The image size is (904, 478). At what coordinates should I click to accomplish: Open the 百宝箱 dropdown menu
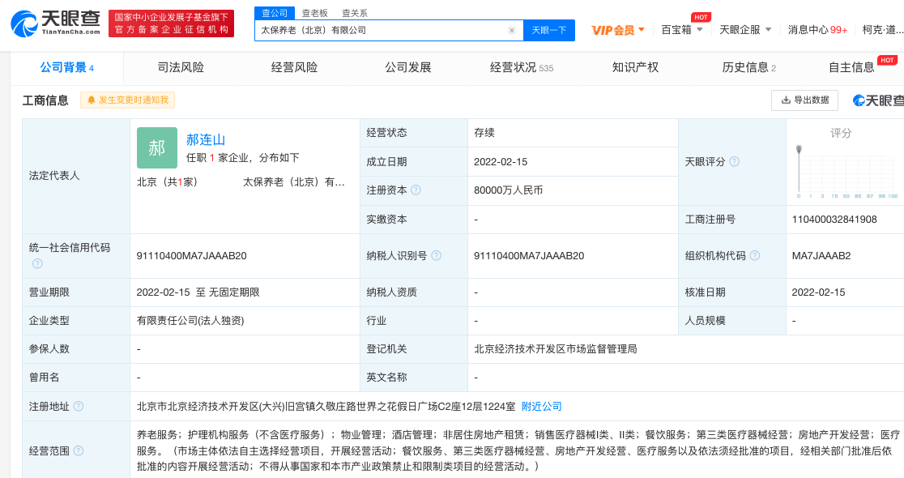pos(681,30)
